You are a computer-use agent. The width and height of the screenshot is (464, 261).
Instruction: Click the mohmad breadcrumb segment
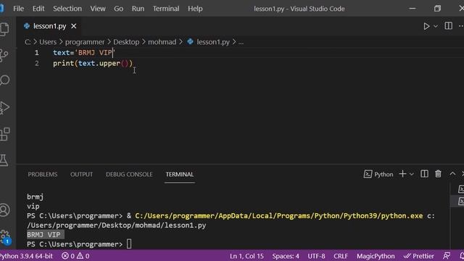coord(162,42)
